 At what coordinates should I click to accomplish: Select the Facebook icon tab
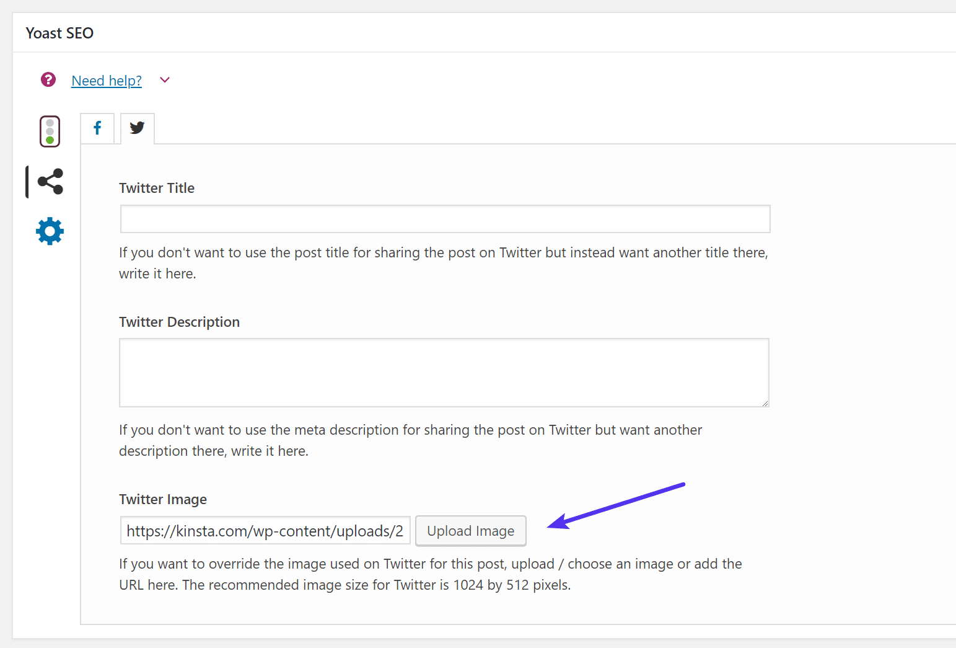(97, 128)
